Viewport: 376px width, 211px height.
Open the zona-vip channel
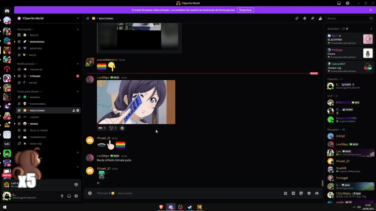pyautogui.click(x=48, y=144)
